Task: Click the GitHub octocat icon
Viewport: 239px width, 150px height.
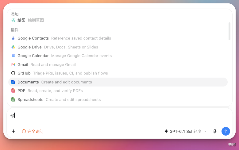Action: click(13, 73)
